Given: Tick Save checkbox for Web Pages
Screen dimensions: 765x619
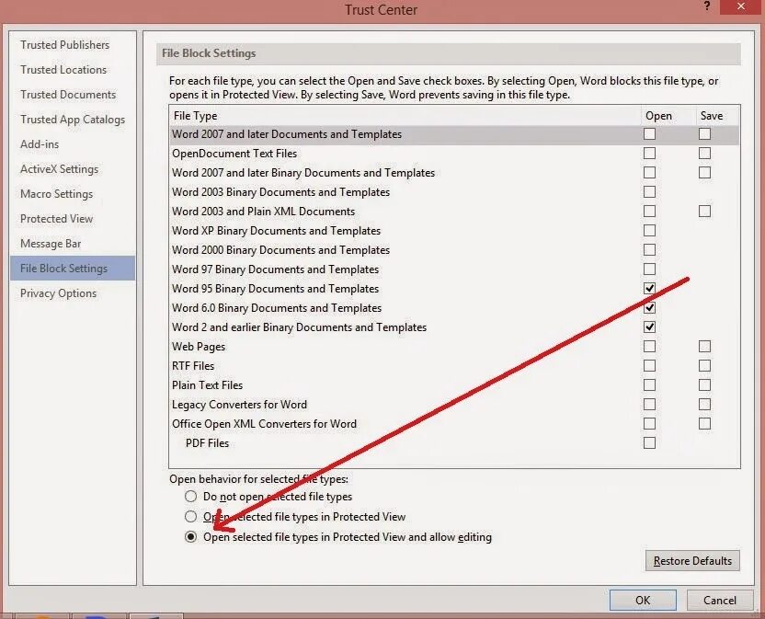Looking at the screenshot, I should click(704, 347).
